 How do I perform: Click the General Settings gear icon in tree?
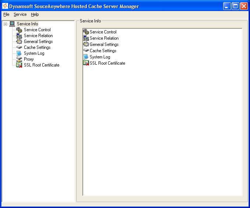click(19, 42)
